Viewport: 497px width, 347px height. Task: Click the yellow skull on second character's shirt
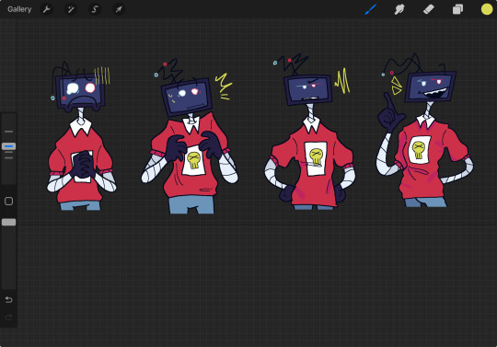[x=193, y=160]
